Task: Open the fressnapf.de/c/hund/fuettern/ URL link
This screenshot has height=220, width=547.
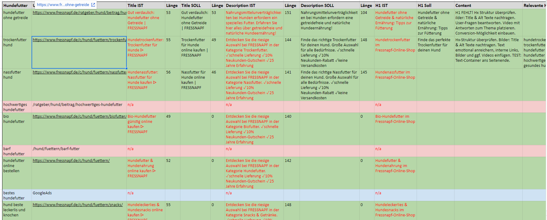Action: point(71,161)
